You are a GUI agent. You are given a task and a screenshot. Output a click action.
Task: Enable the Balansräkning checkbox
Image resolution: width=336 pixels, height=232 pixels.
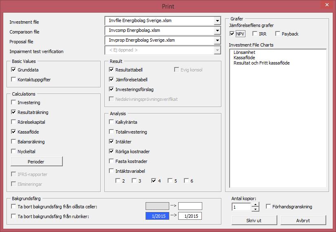tap(13, 141)
